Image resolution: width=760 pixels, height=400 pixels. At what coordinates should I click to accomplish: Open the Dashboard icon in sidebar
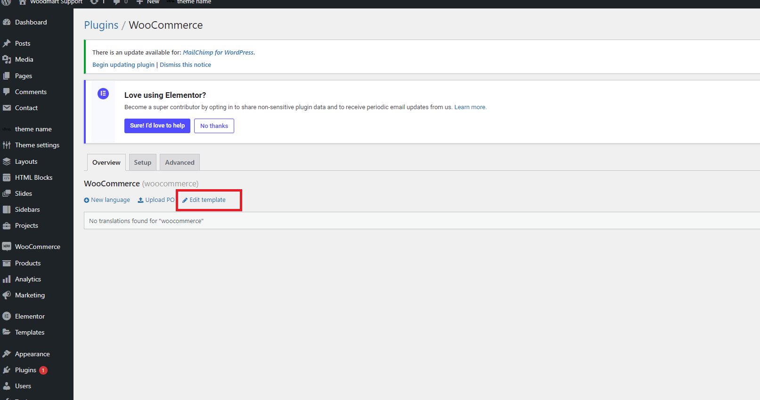point(7,22)
